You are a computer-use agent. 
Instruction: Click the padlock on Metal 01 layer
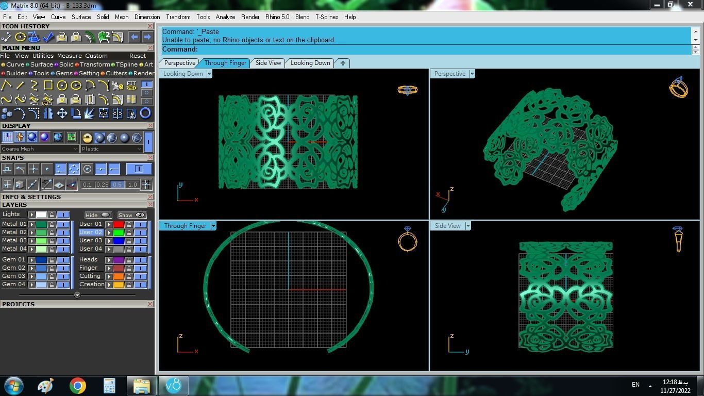pos(52,224)
